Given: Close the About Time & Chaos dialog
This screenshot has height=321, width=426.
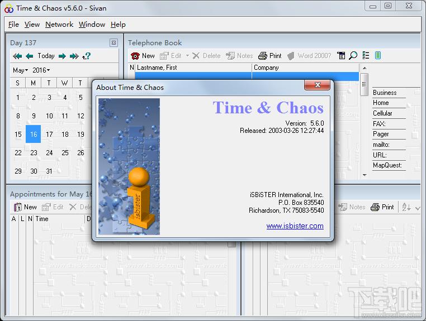Looking at the screenshot, I should (318, 85).
